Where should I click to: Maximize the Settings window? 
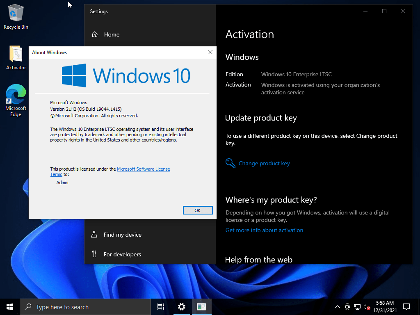point(384,11)
